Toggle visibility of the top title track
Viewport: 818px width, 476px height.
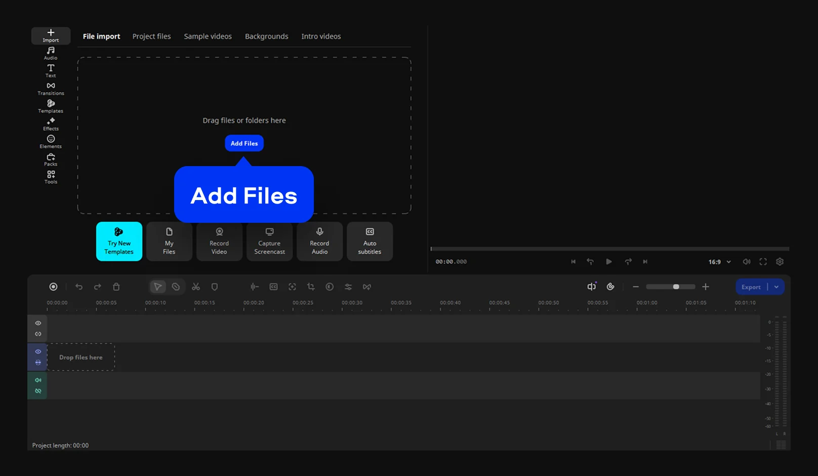coord(38,323)
